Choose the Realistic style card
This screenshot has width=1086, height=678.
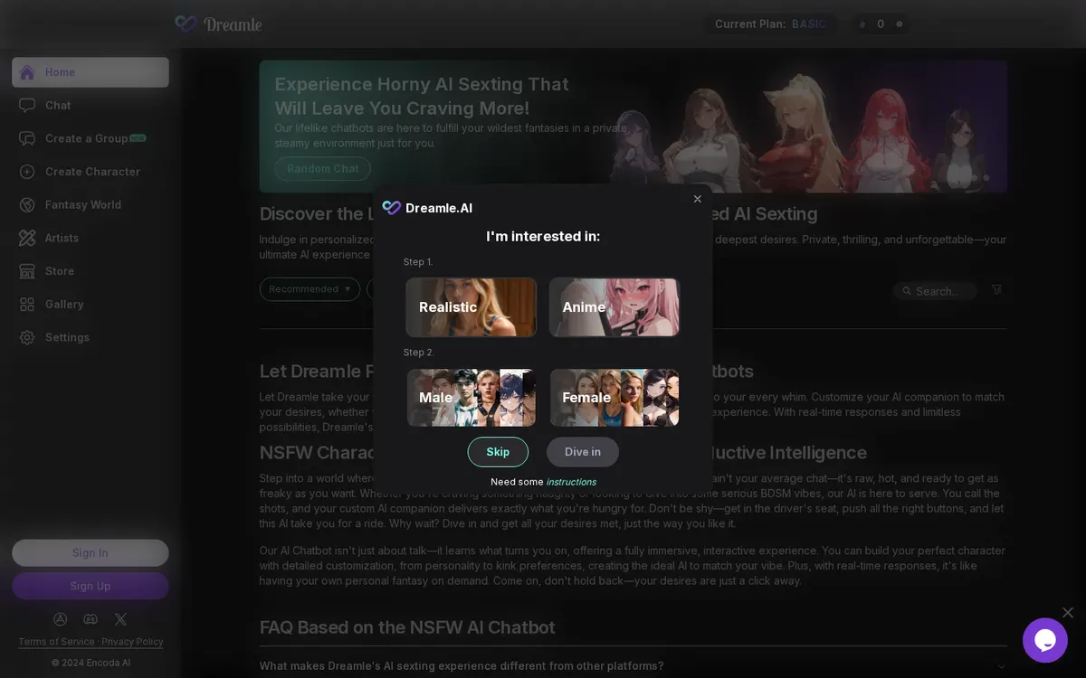point(471,307)
